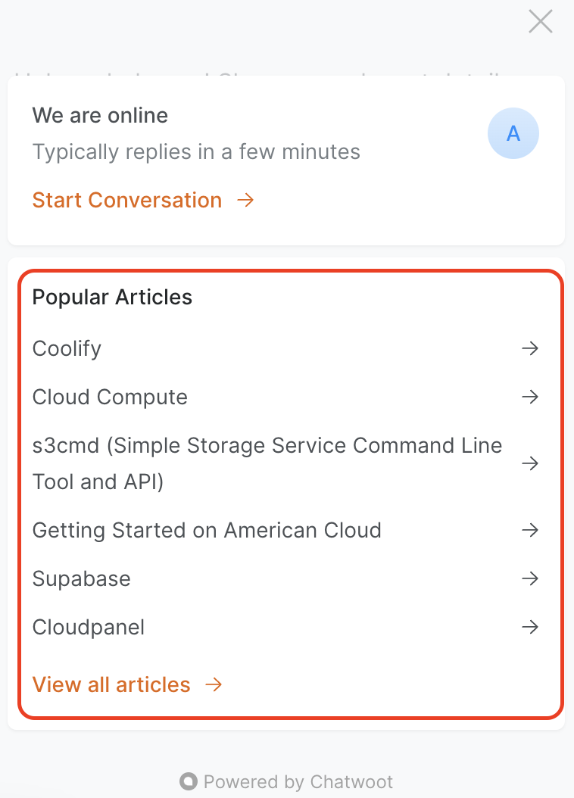Click the Powered by Chatwoot link
The image size is (574, 798).
coord(298,781)
